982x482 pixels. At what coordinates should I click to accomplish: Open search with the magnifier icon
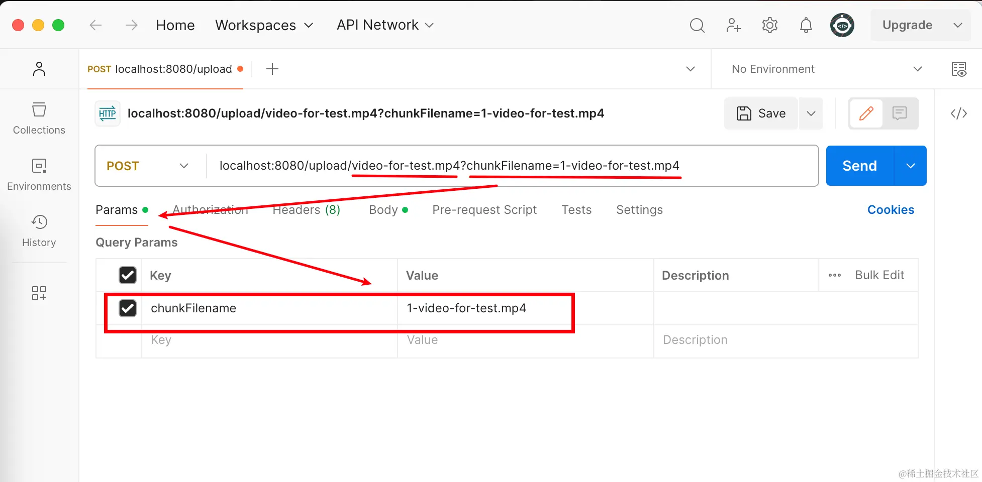tap(697, 25)
